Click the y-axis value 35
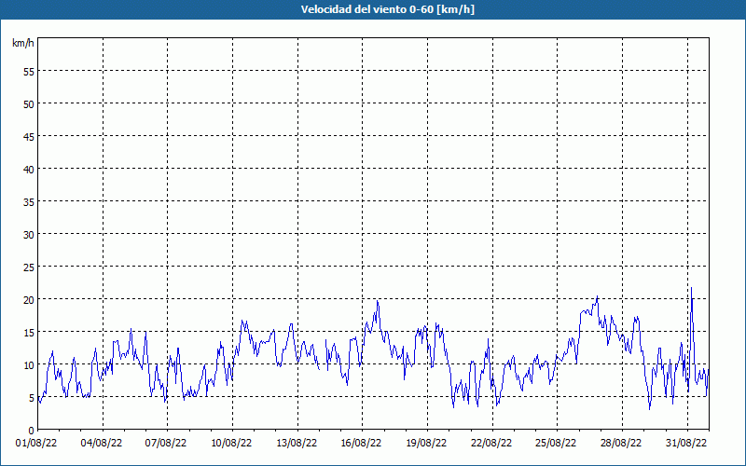The height and width of the screenshot is (466, 746). tap(29, 201)
